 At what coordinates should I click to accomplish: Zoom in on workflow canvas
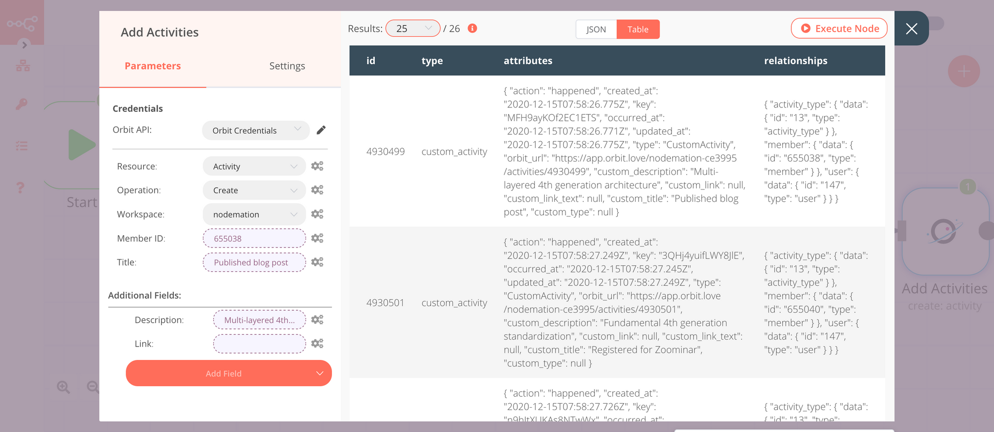[63, 387]
